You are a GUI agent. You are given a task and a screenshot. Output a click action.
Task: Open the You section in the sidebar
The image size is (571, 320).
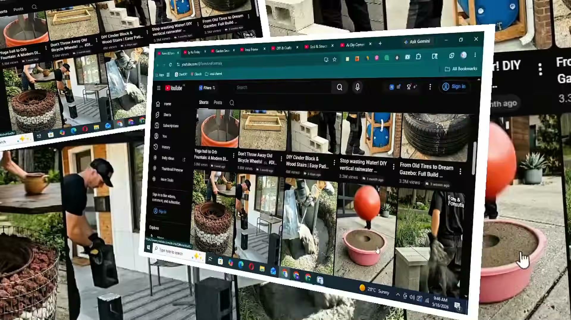point(161,136)
